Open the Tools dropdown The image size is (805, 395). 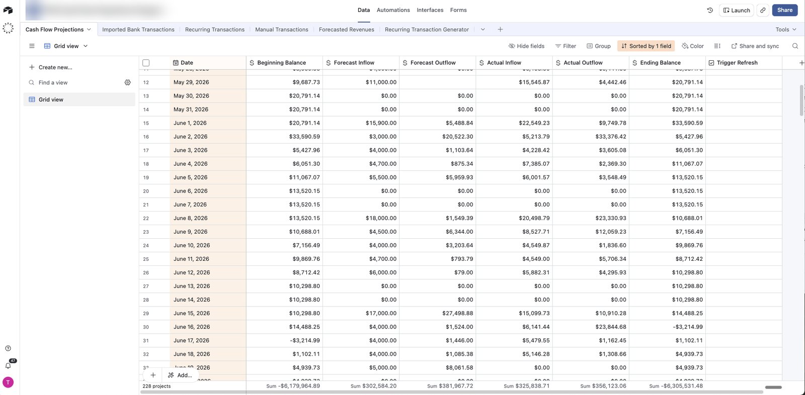pos(786,30)
